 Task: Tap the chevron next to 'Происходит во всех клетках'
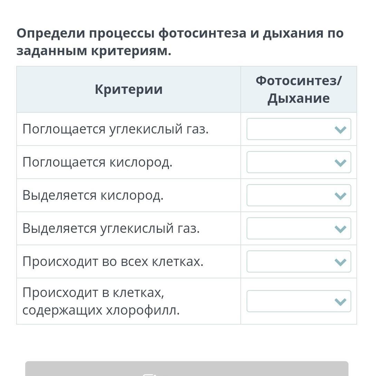341,262
